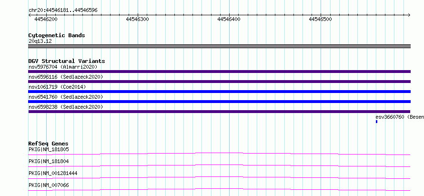
Task: Click the PKIG|NM_181804 magenta gene line
Action: click(x=219, y=165)
